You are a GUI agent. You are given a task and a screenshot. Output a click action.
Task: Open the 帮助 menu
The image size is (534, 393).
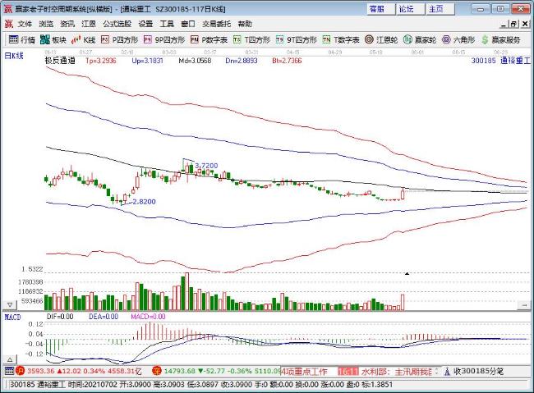click(245, 24)
